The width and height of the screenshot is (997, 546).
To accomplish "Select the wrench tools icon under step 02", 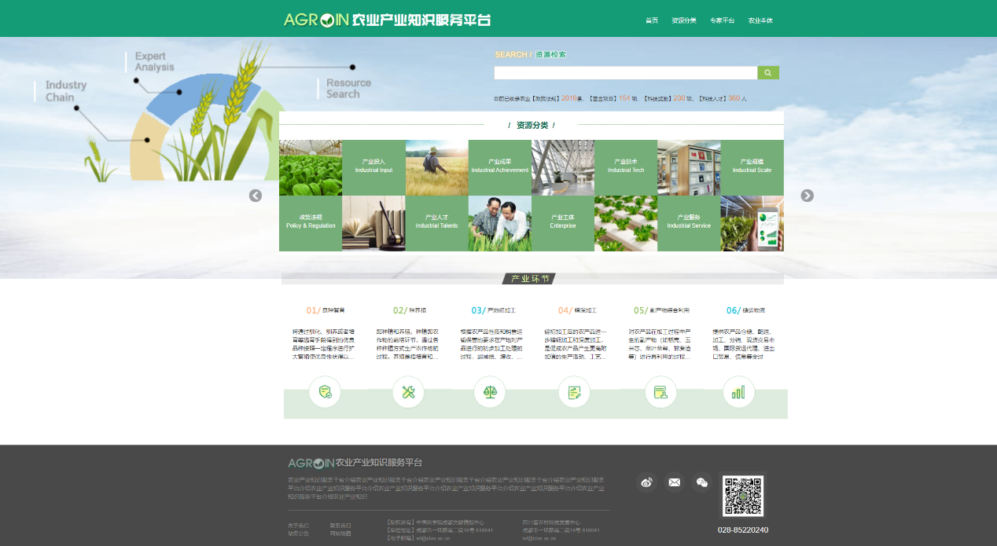I will [408, 392].
